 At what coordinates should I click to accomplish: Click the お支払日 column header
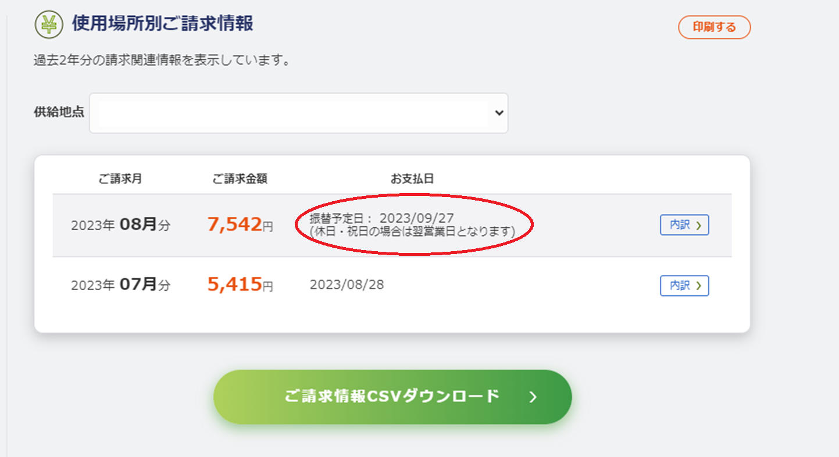coord(412,179)
